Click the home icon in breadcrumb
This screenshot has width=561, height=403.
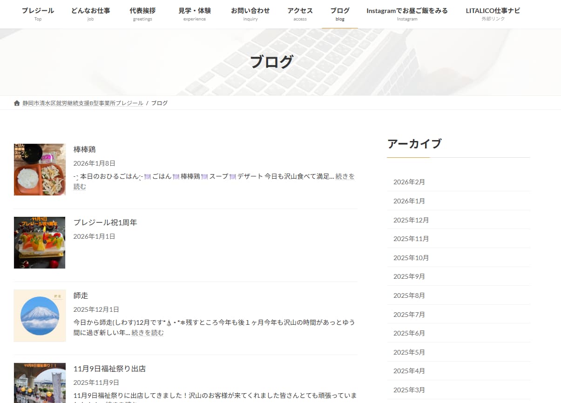point(17,103)
